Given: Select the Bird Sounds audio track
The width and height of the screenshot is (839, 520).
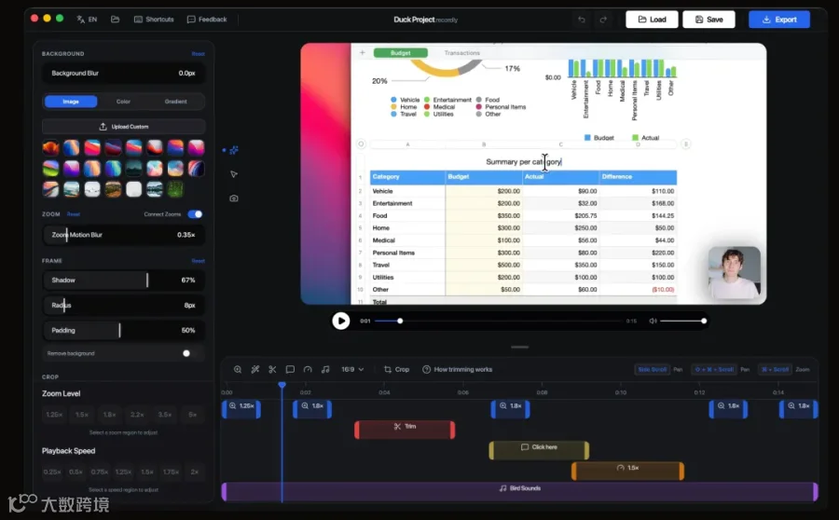Looking at the screenshot, I should click(x=519, y=492).
